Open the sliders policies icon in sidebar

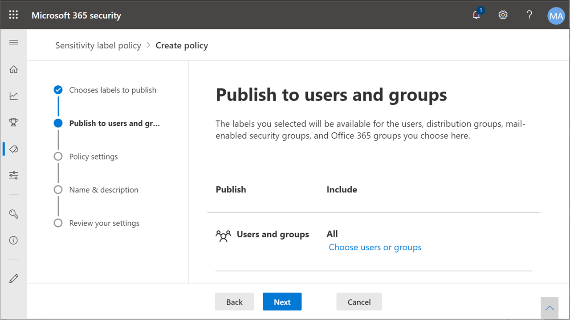click(14, 175)
